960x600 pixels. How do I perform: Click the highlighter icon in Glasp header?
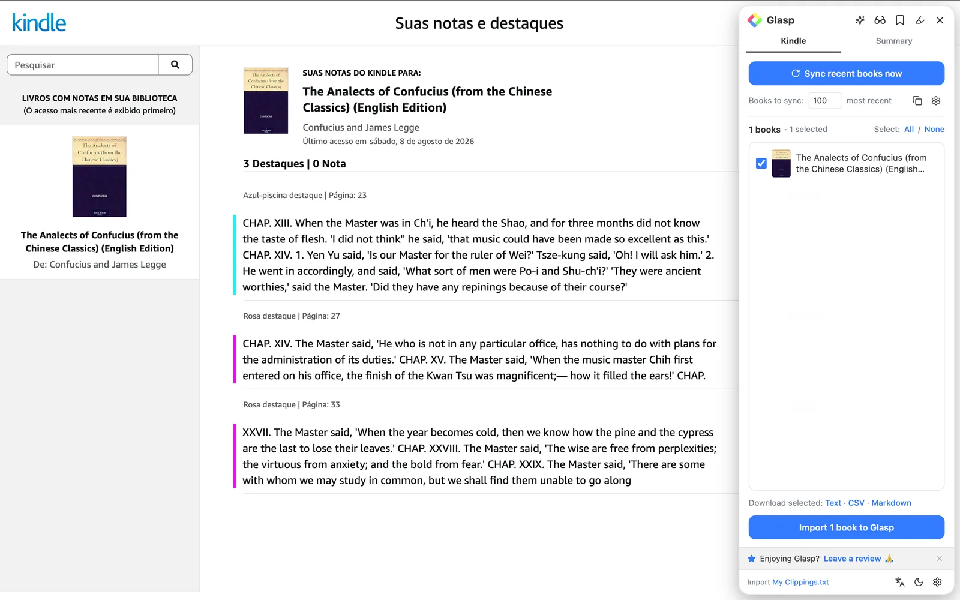pyautogui.click(x=920, y=20)
